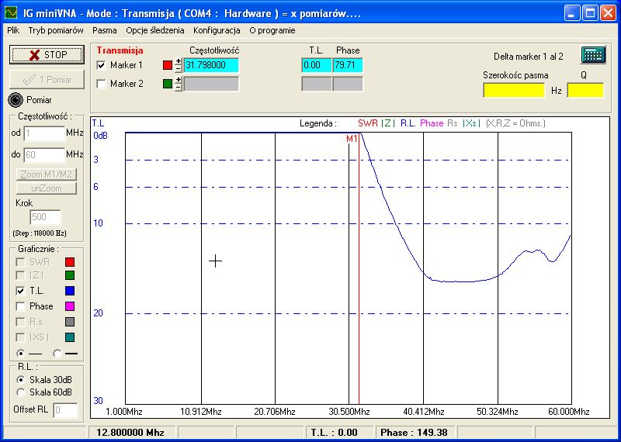Enable the Marker 2 checkbox
This screenshot has width=621, height=442.
(x=101, y=84)
